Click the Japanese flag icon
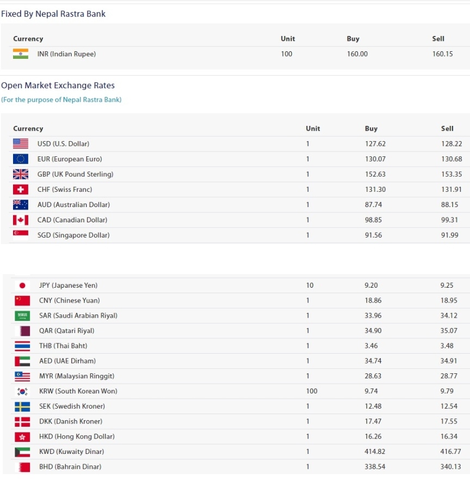The height and width of the screenshot is (479, 470). pyautogui.click(x=22, y=286)
